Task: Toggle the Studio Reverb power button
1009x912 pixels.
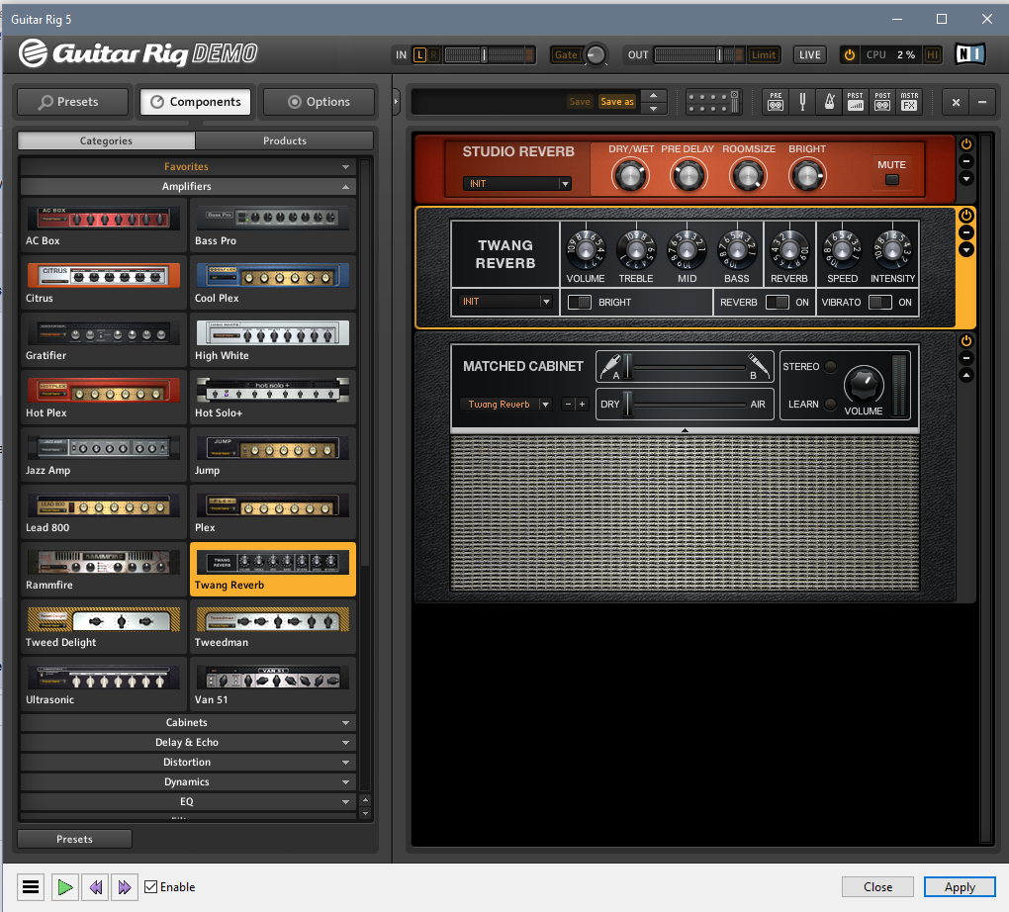Action: click(965, 143)
